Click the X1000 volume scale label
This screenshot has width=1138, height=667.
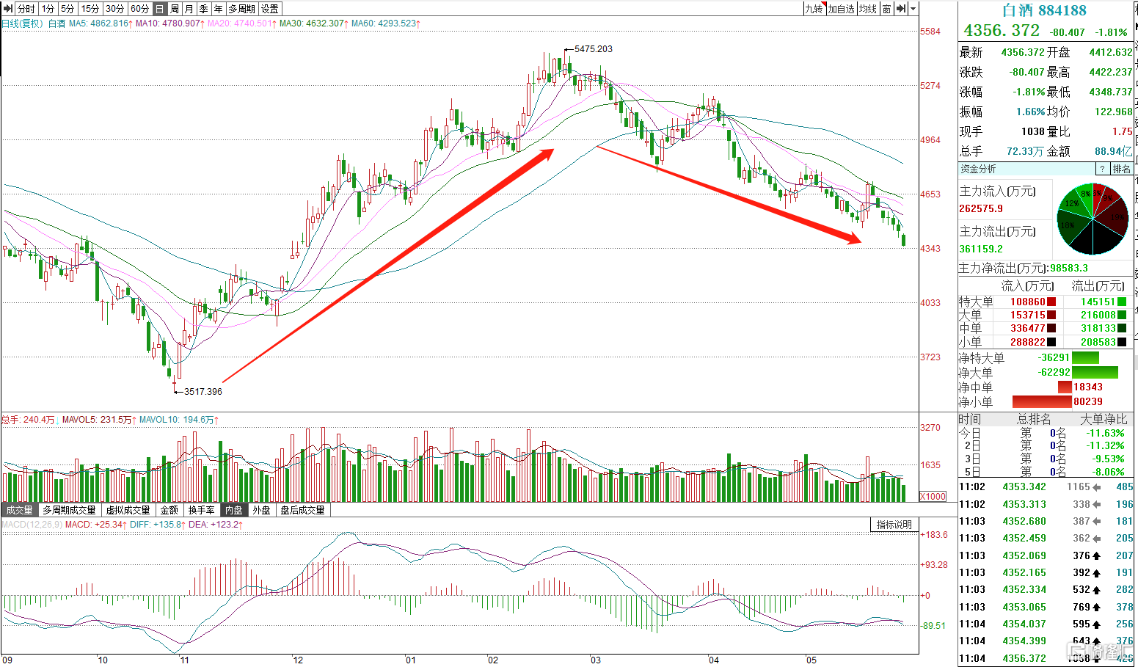[x=933, y=497]
